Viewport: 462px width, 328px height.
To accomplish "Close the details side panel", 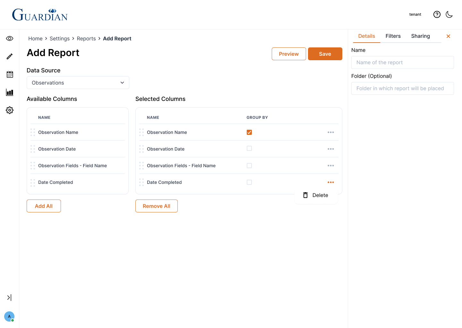I will [448, 36].
